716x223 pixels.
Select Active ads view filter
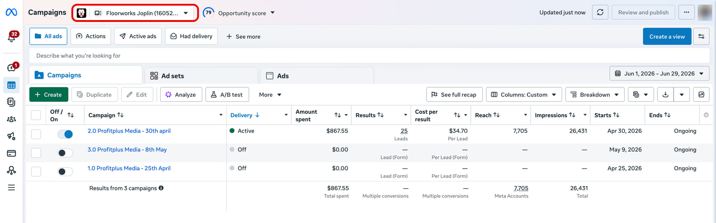pos(138,36)
